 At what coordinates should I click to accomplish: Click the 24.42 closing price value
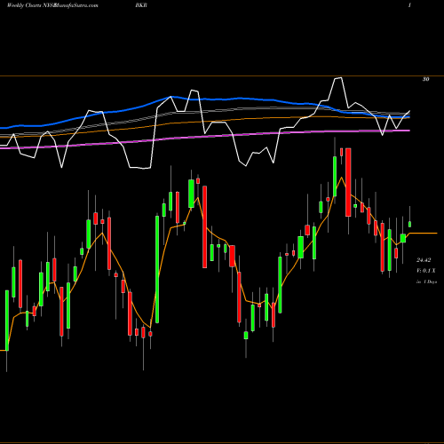(424, 260)
